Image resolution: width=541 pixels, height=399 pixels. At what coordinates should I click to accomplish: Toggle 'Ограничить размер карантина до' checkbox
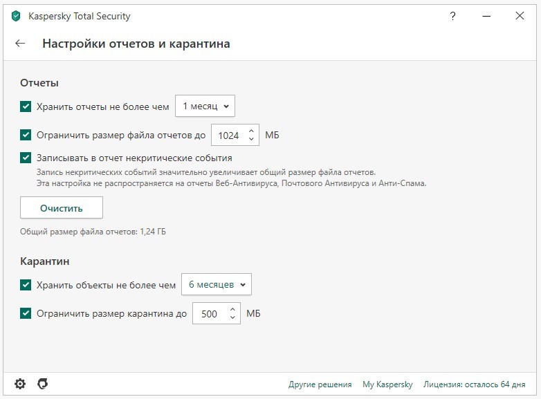tap(26, 313)
